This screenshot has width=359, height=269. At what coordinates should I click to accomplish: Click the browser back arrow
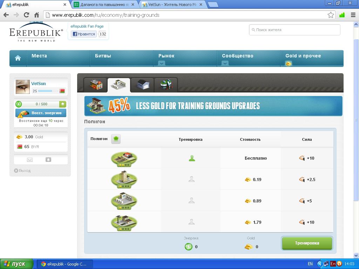click(6, 15)
